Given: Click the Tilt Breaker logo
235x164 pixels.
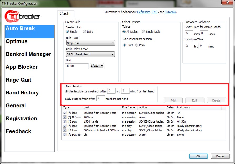Looking at the screenshot, I should [23, 16].
